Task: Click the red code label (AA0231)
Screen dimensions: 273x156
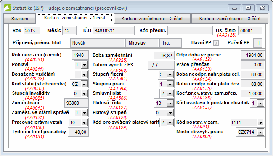Action: coord(34,60)
